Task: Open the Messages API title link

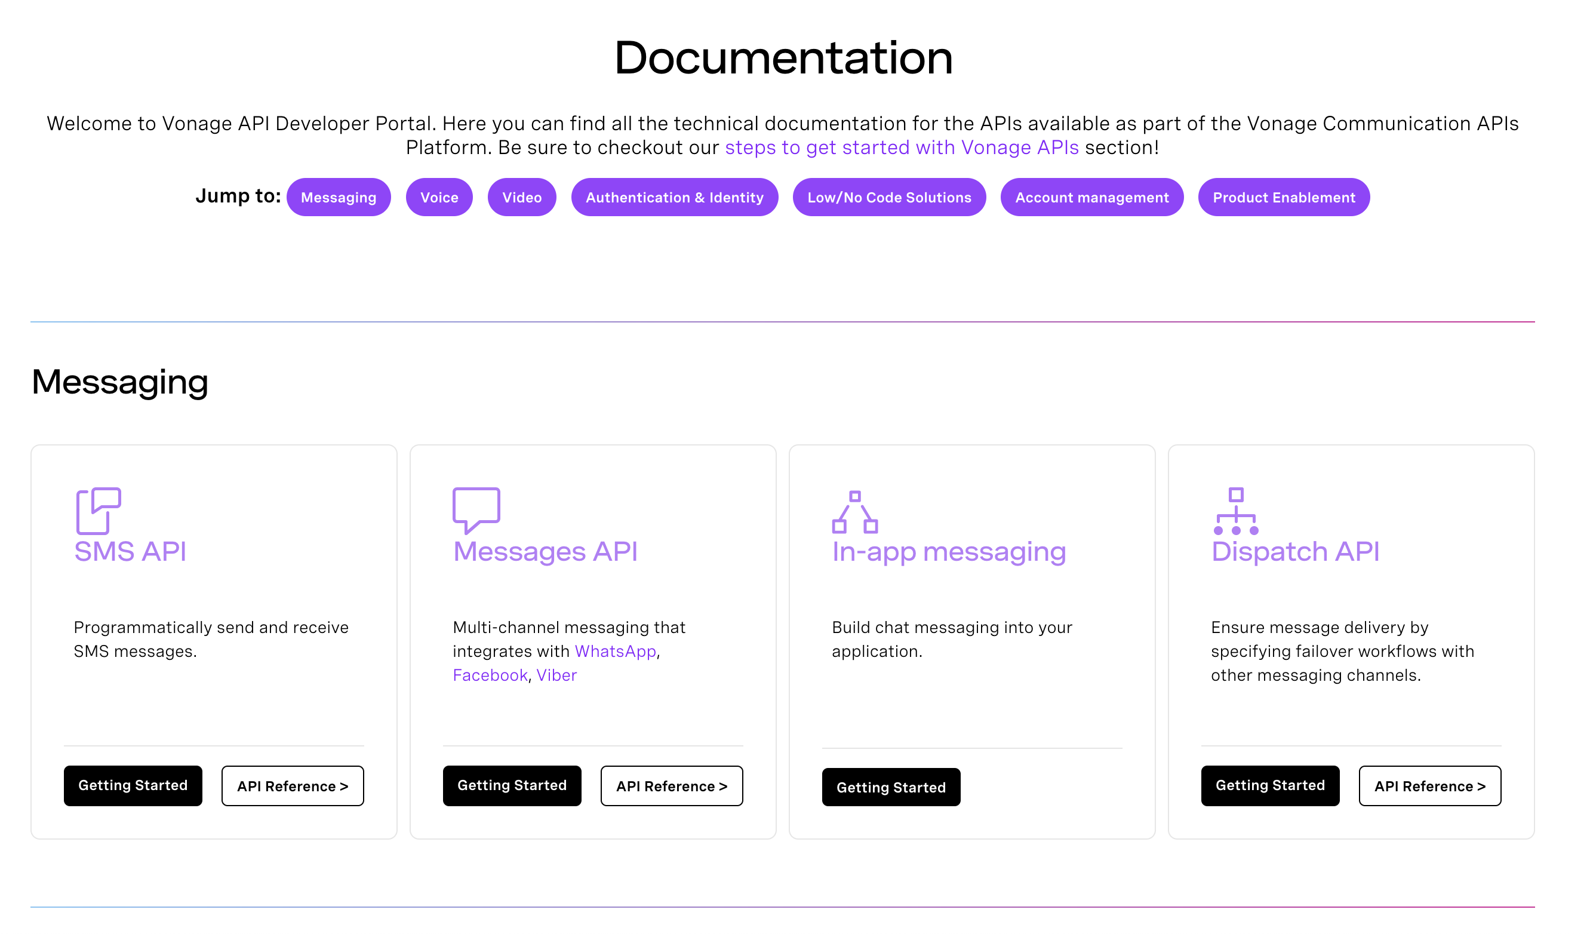Action: pyautogui.click(x=546, y=551)
